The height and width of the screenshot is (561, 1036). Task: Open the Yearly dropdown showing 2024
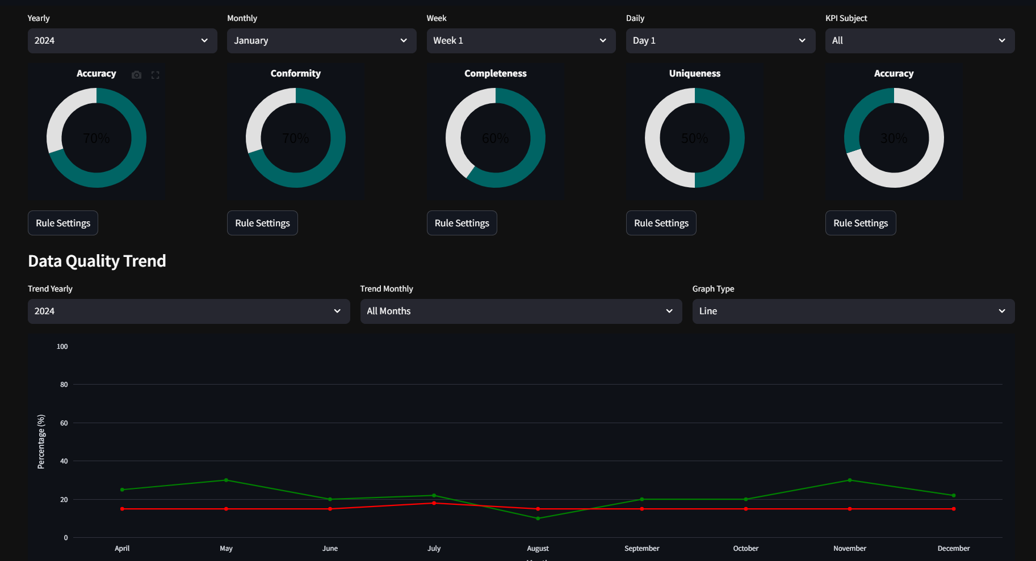coord(122,41)
